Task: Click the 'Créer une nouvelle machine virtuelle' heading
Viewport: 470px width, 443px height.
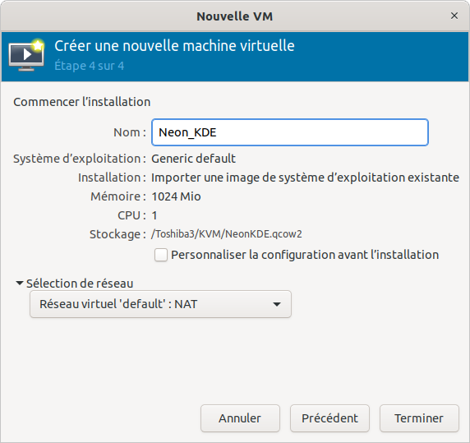Action: 174,46
